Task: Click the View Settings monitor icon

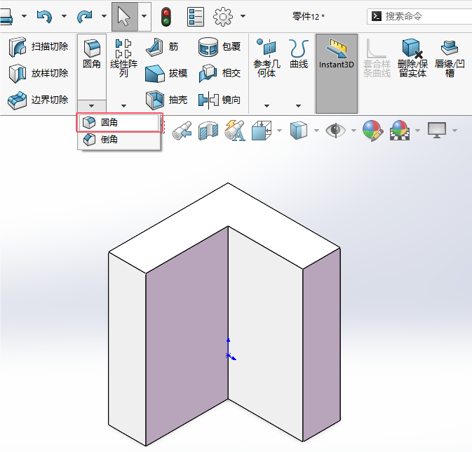Action: 437,131
